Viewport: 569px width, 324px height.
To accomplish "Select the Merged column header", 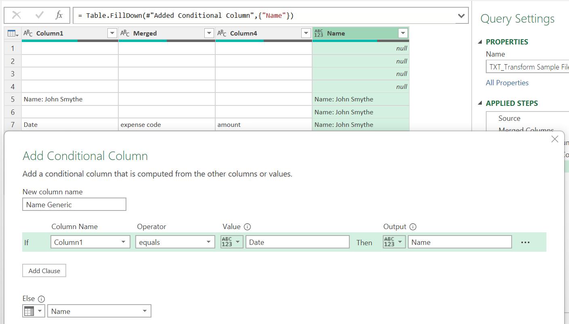I will (167, 33).
